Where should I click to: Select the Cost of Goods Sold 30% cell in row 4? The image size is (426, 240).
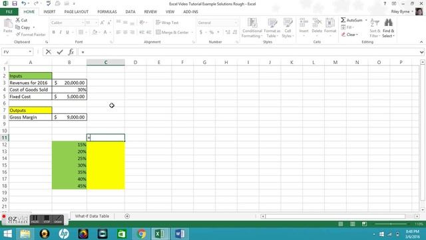pyautogui.click(x=69, y=89)
